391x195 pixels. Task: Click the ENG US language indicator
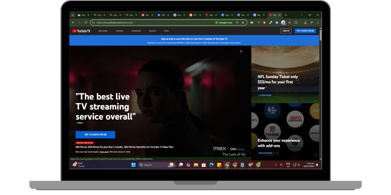pyautogui.click(x=288, y=165)
